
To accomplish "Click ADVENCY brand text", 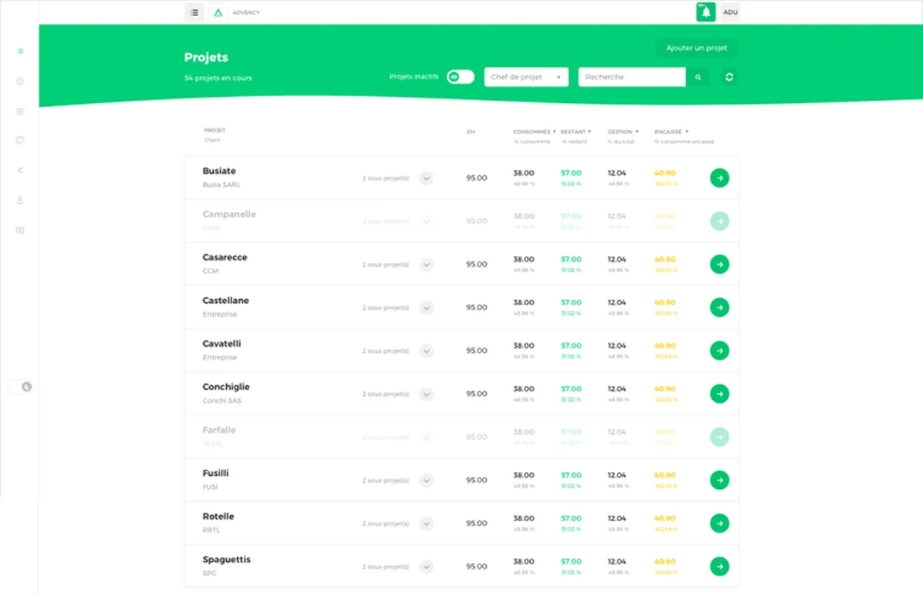I will point(246,12).
